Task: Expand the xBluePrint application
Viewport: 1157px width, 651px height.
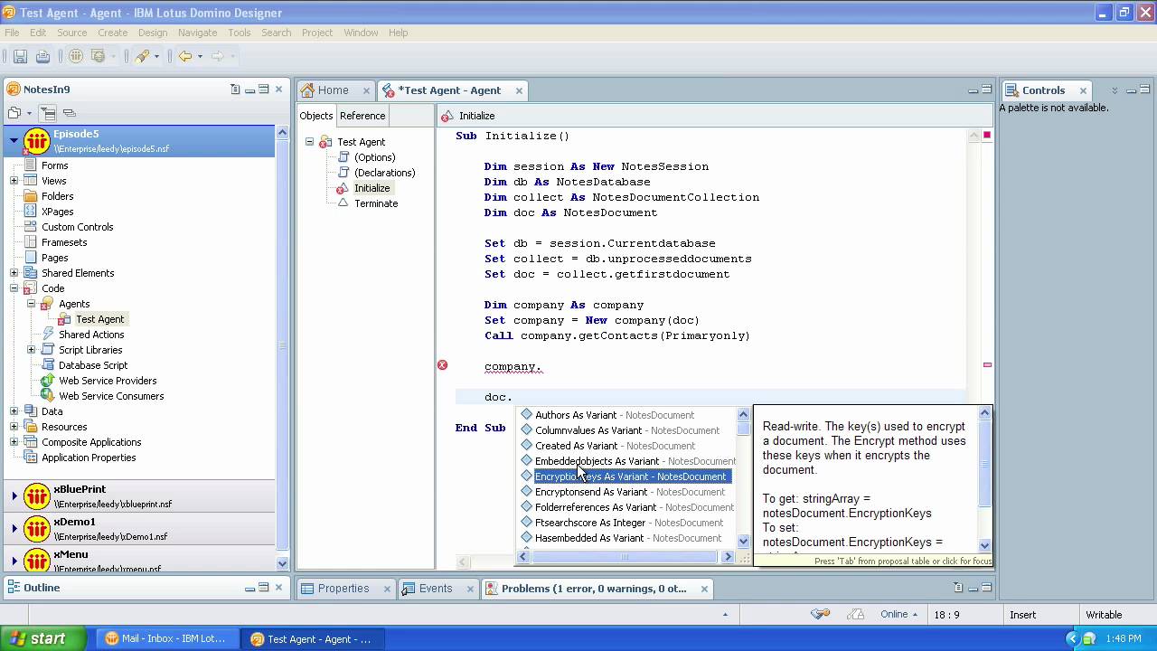Action: click(14, 495)
